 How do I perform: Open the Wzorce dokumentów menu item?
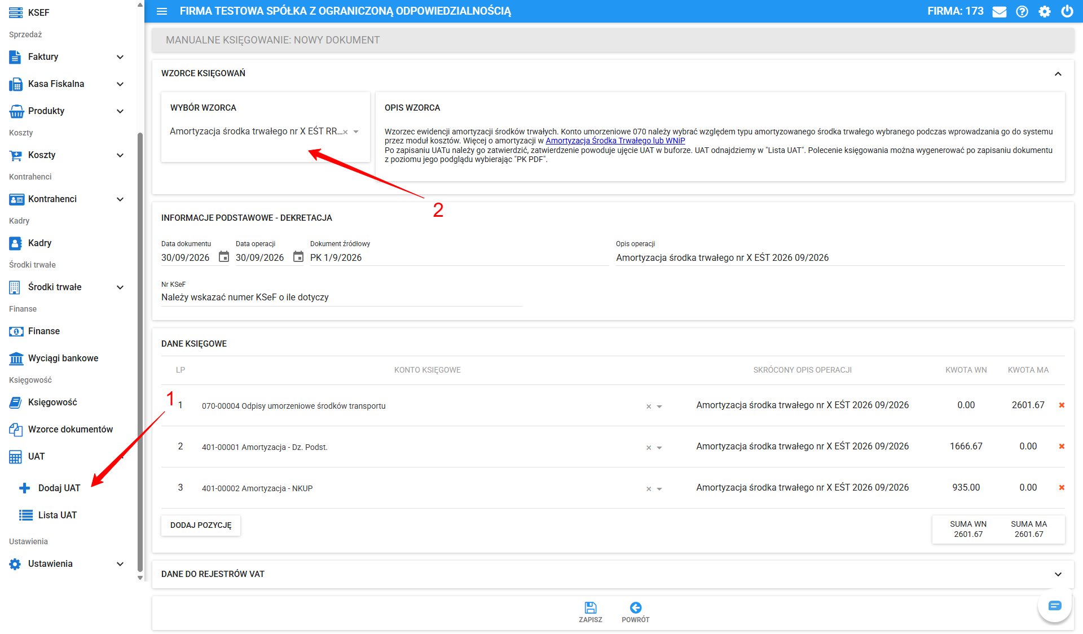click(71, 430)
